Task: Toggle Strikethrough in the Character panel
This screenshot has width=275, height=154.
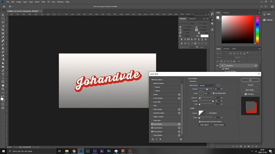Action: [205, 39]
